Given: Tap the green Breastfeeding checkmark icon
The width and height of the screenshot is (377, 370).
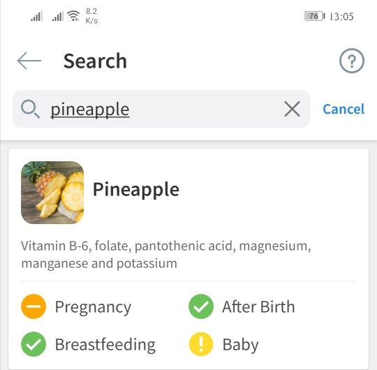Looking at the screenshot, I should 34,344.
